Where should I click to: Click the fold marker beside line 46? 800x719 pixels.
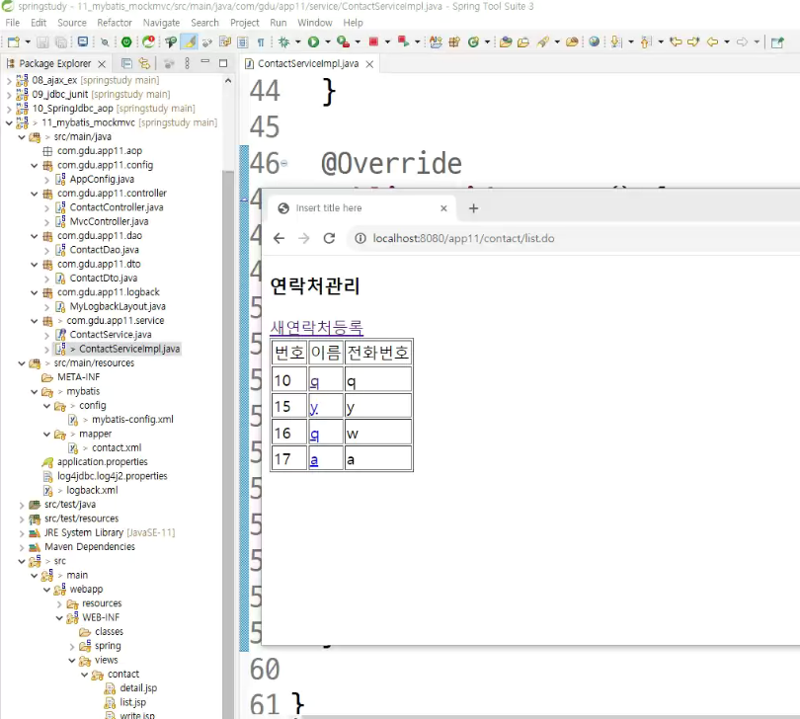284,163
